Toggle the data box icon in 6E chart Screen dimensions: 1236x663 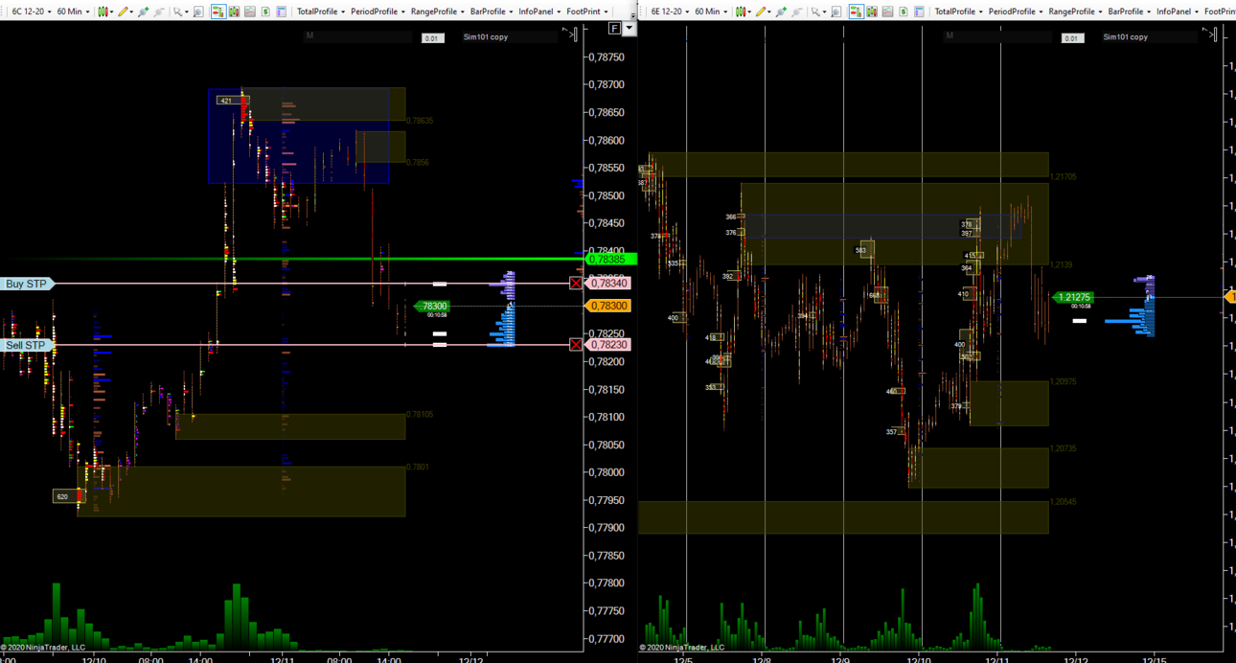(x=887, y=11)
